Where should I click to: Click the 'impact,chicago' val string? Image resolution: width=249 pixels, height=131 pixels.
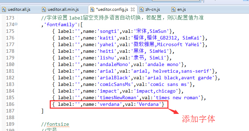click(156, 91)
